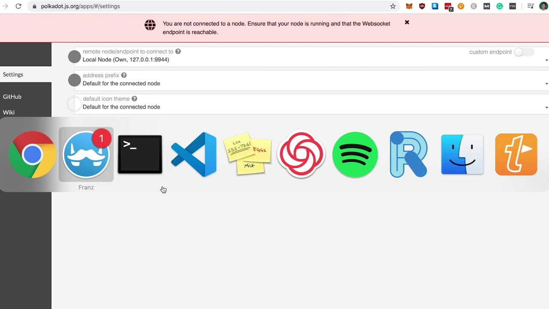Switch to Google Chrome in app switcher
549x309 pixels.
point(32,154)
